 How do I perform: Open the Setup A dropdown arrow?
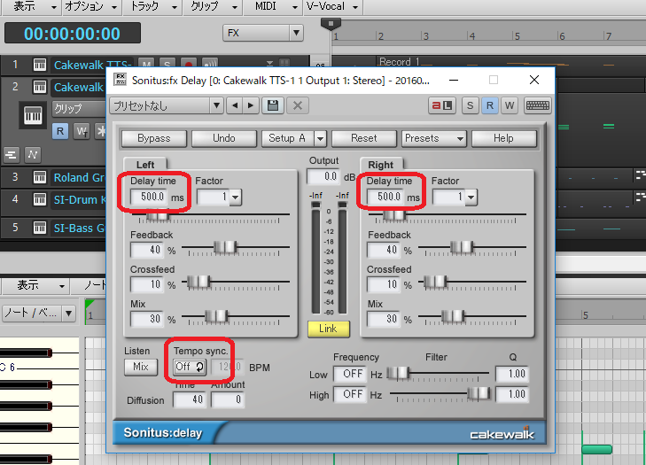click(x=320, y=138)
